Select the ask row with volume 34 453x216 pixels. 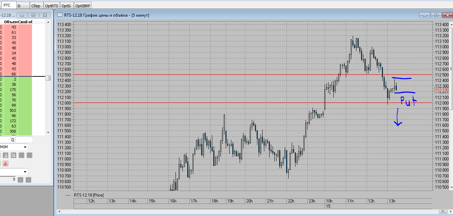coord(16,53)
